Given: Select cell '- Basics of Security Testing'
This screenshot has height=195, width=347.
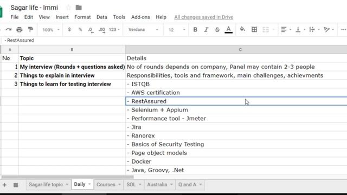Looking at the screenshot, I should (x=236, y=145).
